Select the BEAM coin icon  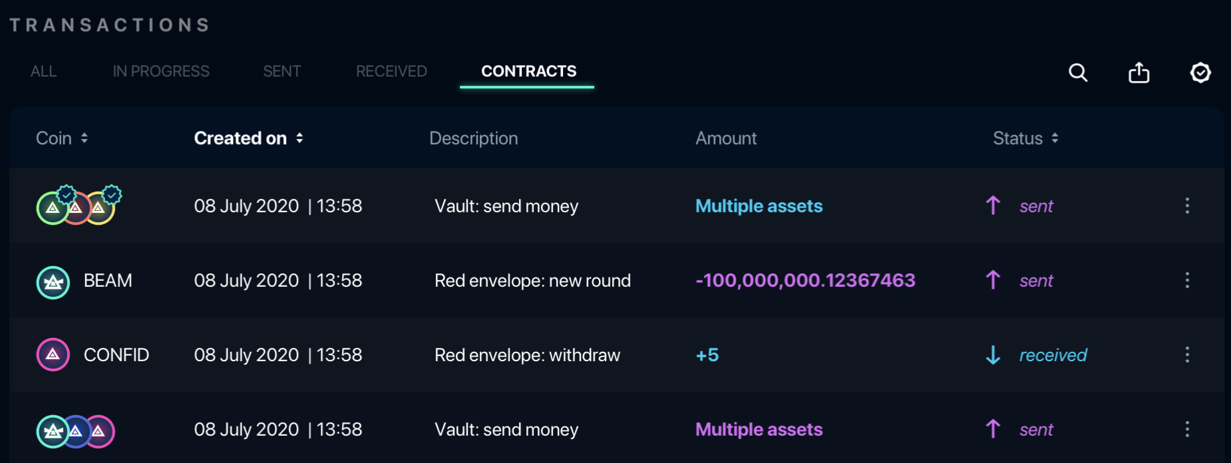53,281
